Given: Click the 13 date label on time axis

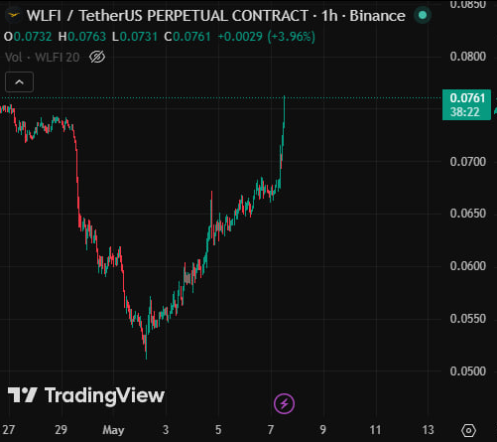Looking at the screenshot, I should tap(428, 430).
